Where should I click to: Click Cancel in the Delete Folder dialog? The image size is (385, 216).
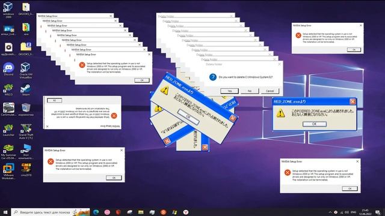(269, 91)
